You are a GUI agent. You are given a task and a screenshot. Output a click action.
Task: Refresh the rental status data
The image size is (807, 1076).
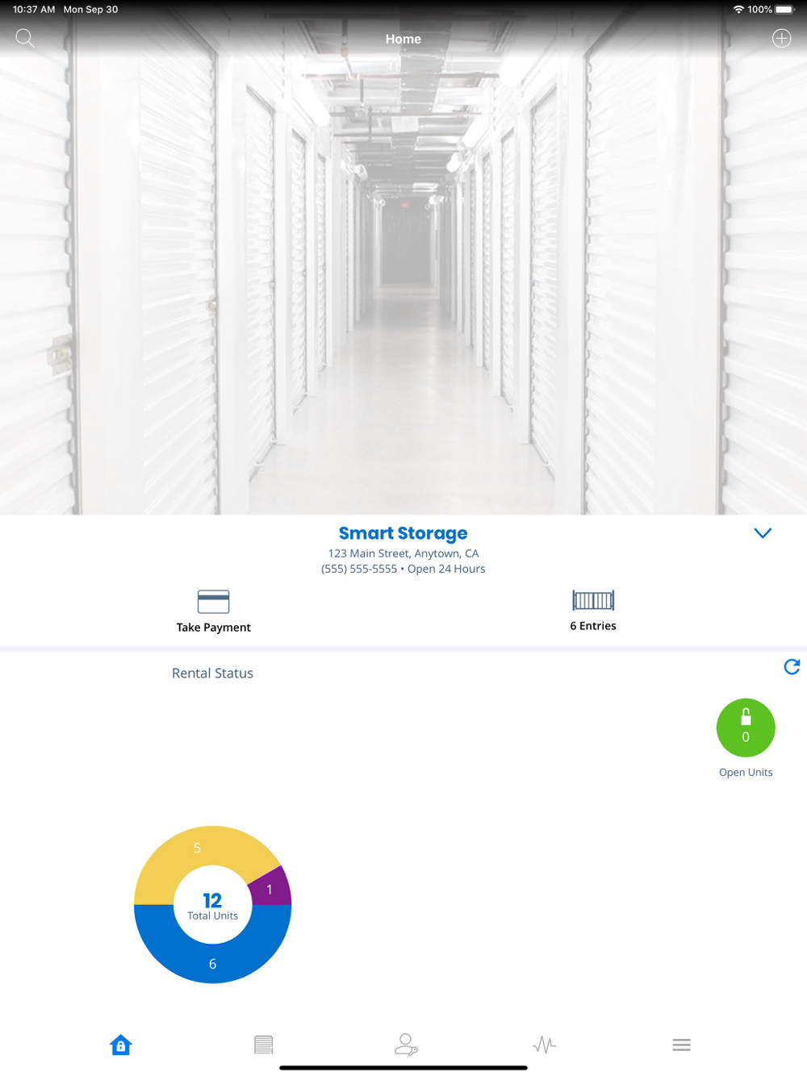pyautogui.click(x=792, y=666)
